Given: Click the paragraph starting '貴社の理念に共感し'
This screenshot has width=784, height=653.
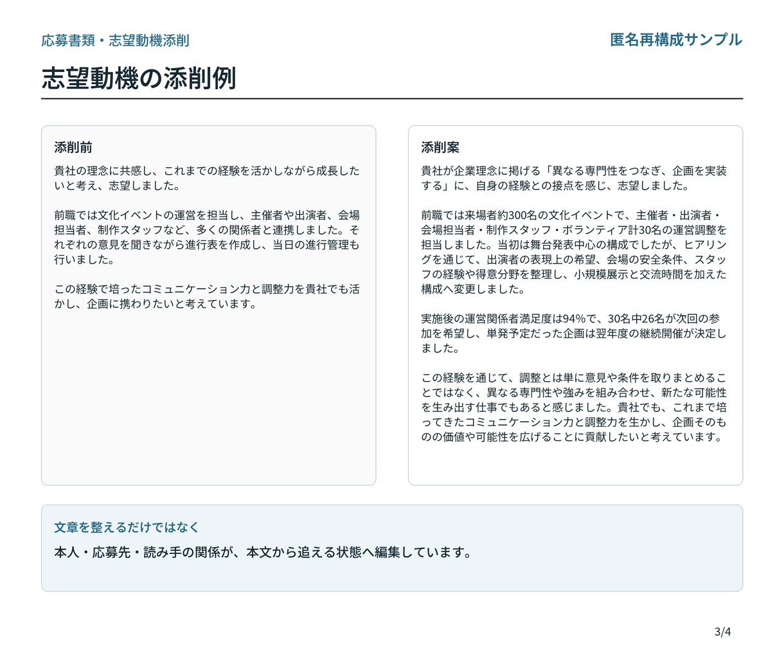Looking at the screenshot, I should click(207, 179).
